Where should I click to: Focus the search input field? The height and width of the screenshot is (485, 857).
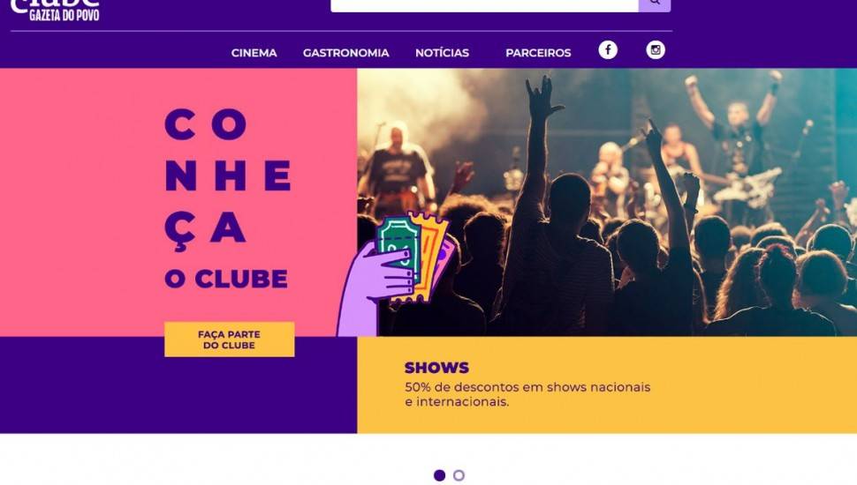(x=484, y=4)
